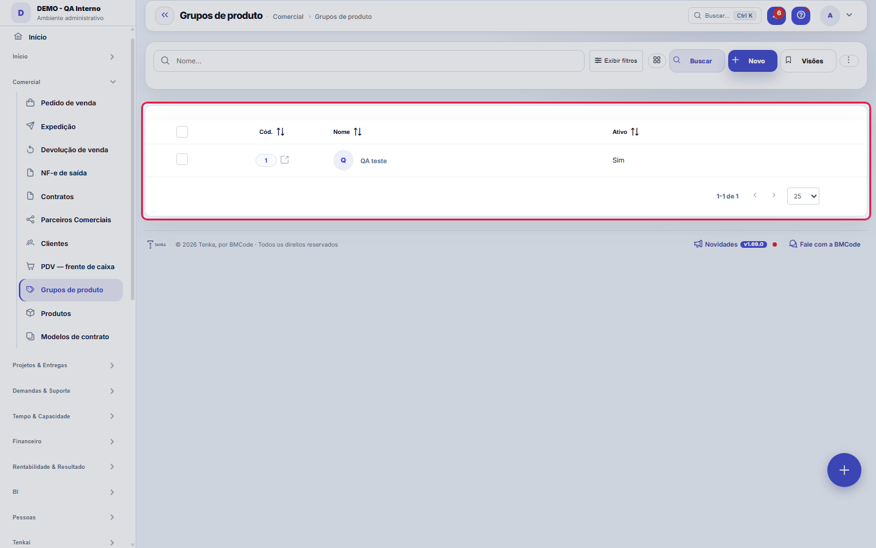Sort by Cód. column arrows
Screen dimensions: 876x548
(280, 132)
